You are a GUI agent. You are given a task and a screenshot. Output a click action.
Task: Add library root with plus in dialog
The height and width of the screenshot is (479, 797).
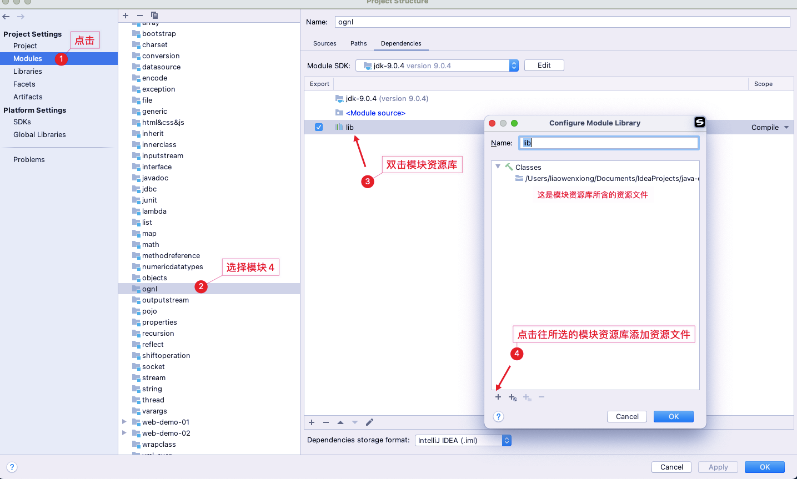pos(498,397)
